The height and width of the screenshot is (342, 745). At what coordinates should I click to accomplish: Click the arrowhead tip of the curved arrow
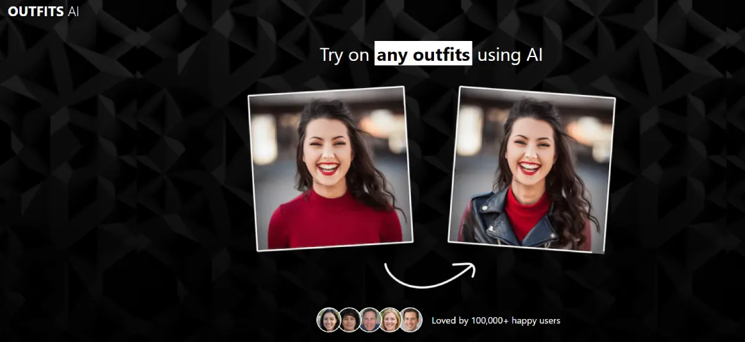pos(472,269)
